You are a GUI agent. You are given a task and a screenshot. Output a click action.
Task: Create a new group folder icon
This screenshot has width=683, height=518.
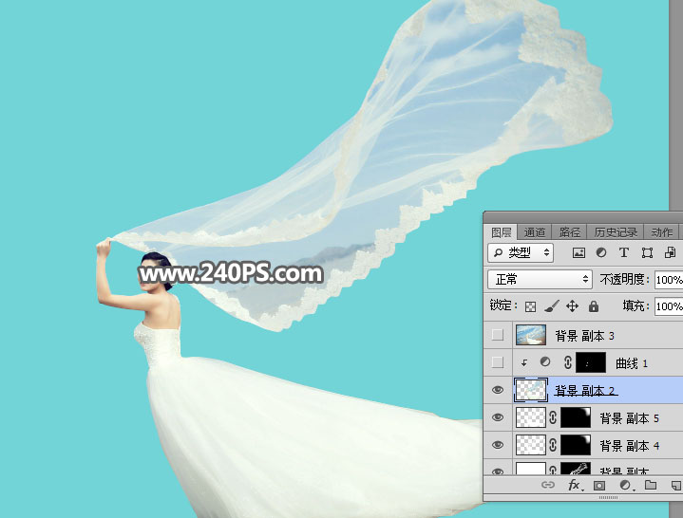point(651,485)
